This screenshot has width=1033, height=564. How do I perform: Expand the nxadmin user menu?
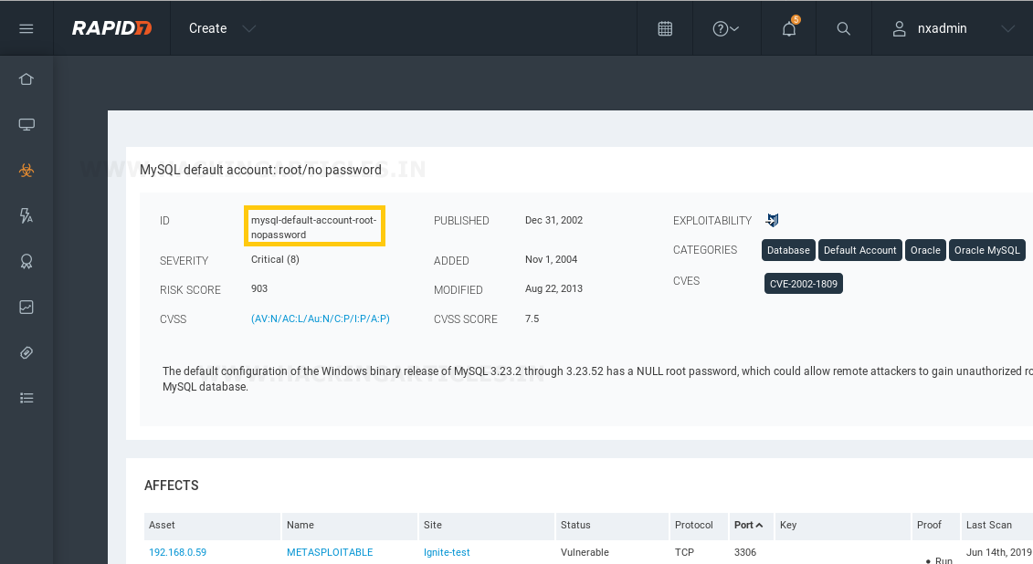[953, 28]
